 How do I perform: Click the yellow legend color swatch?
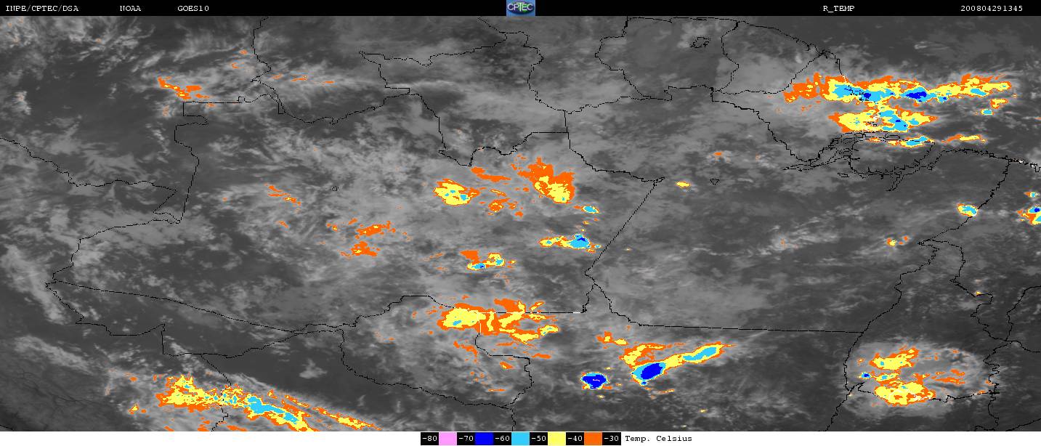(556, 439)
